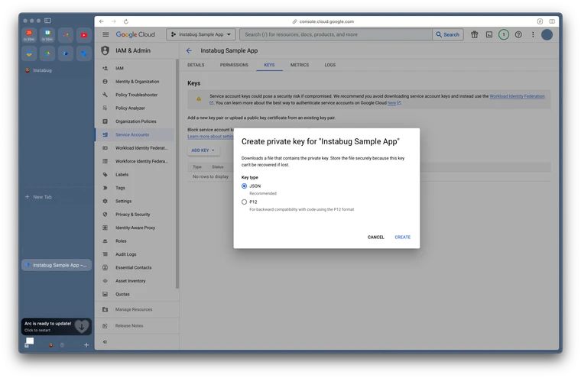The height and width of the screenshot is (378, 581).
Task: Expand the ADD KEY dropdown
Action: pyautogui.click(x=203, y=150)
